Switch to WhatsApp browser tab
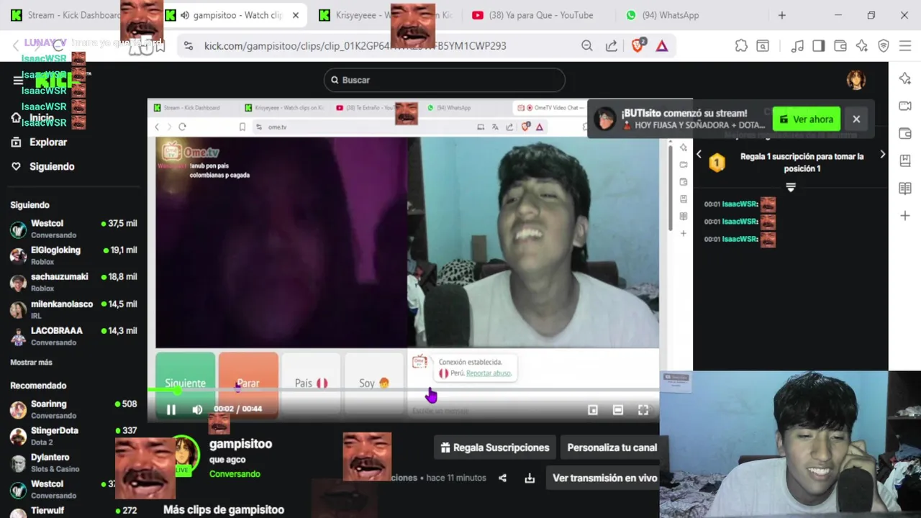 tap(662, 15)
